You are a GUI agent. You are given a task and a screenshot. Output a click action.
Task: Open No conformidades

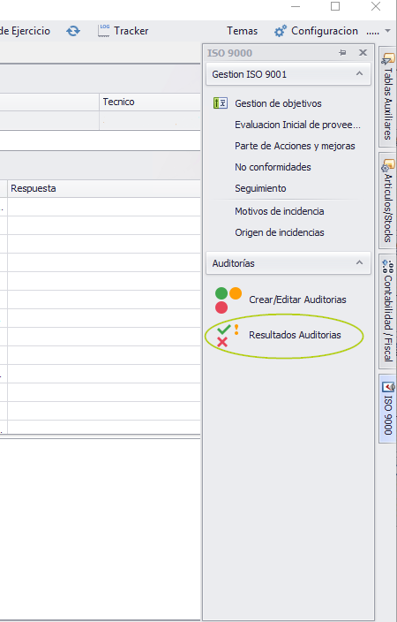273,167
